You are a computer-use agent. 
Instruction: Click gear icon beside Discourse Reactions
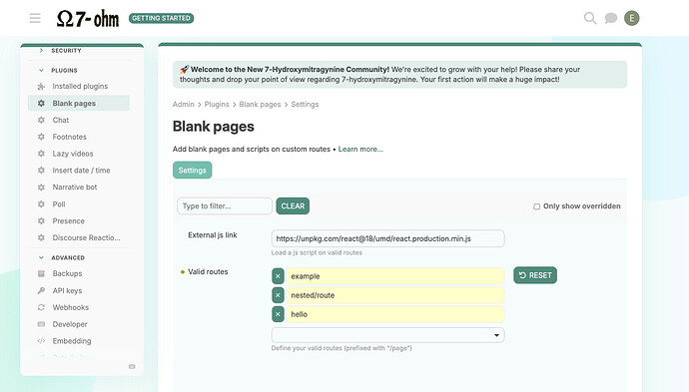point(41,237)
